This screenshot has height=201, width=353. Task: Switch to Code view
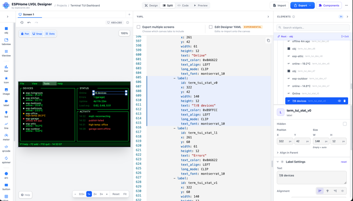click(183, 5)
